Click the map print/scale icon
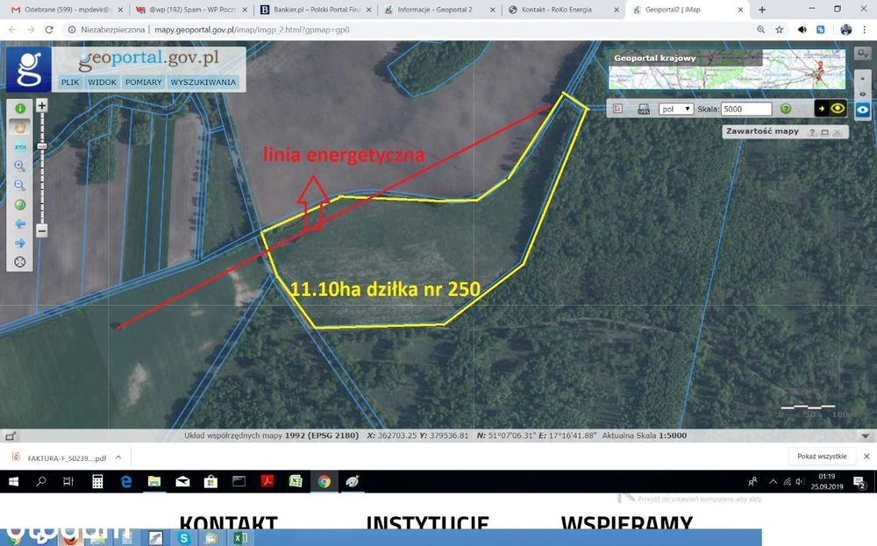 (x=644, y=109)
